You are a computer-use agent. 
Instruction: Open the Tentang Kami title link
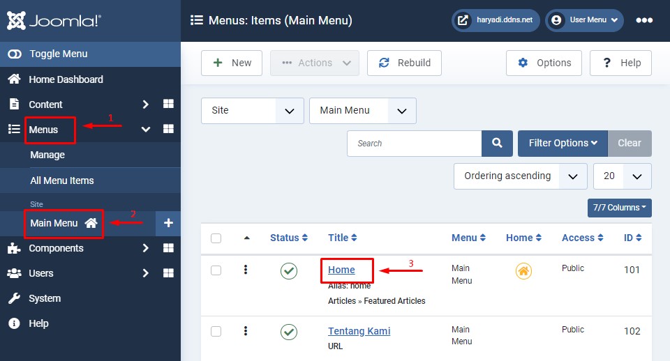click(x=359, y=331)
